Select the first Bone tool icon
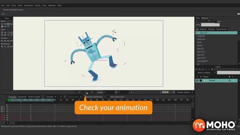240x135 pixels. 2,24
